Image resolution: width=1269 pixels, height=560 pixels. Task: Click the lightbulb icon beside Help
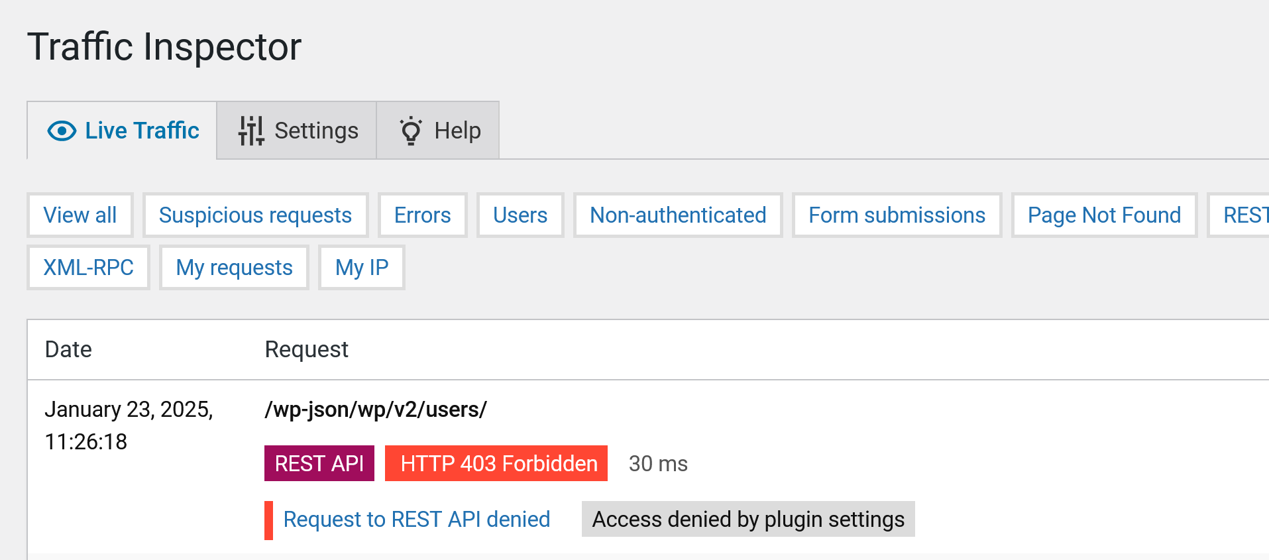pyautogui.click(x=411, y=131)
